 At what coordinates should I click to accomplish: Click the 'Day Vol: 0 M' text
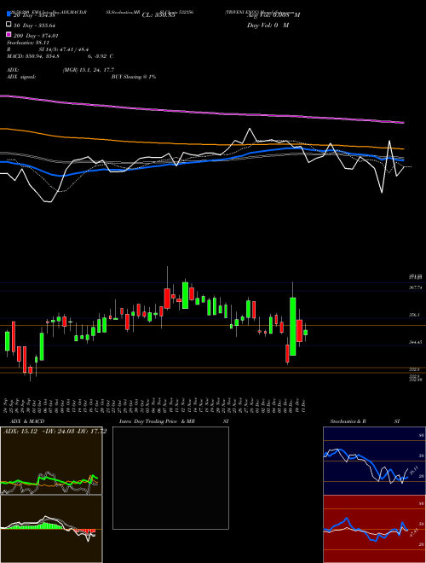[268, 26]
